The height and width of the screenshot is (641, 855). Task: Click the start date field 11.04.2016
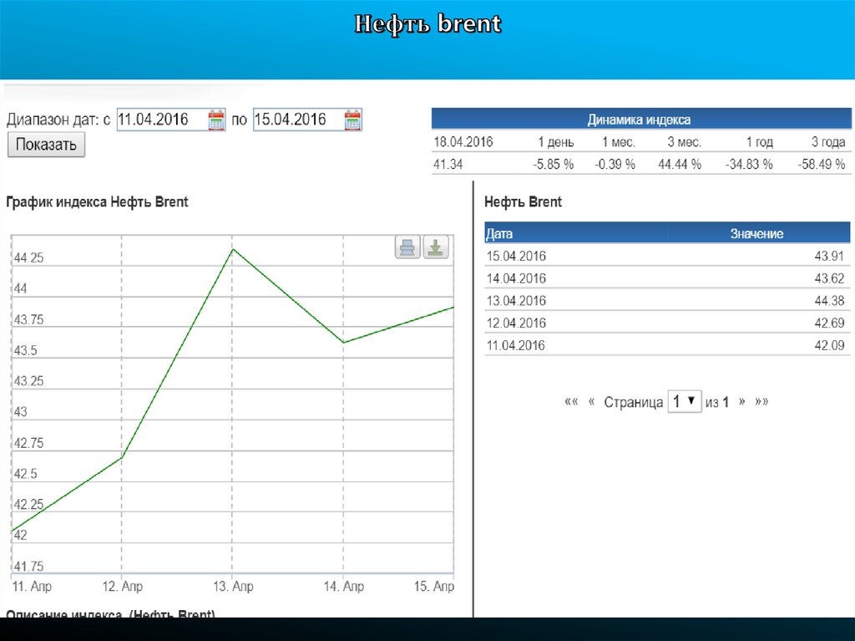[160, 120]
